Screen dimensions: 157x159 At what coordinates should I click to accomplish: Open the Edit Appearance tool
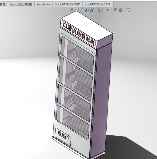coord(115,10)
